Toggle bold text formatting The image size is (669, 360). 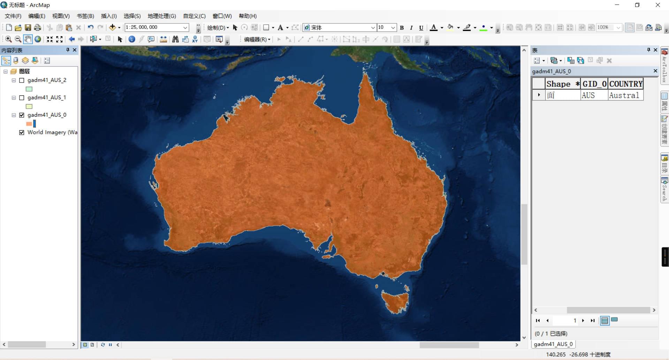pos(402,28)
